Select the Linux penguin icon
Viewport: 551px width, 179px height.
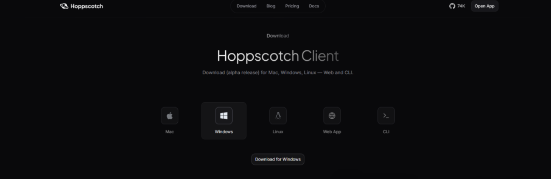[278, 116]
